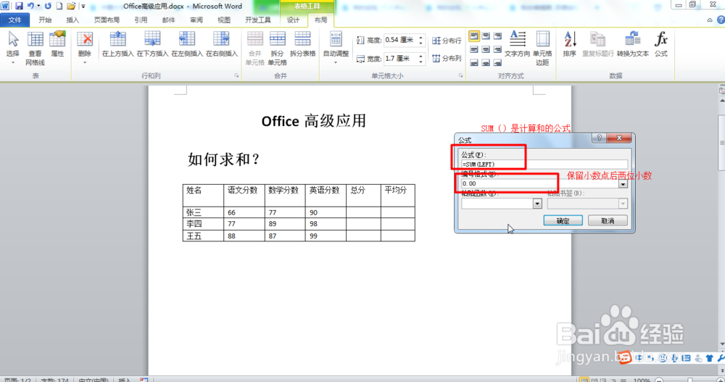This screenshot has height=382, width=725.
Task: Click the formula =SUM(LEFT) input field
Action: pos(544,164)
